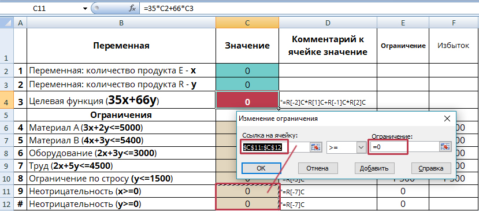Viewport: 479px width, 211px height.
Task: Click the Значение header cell
Action: click(247, 46)
